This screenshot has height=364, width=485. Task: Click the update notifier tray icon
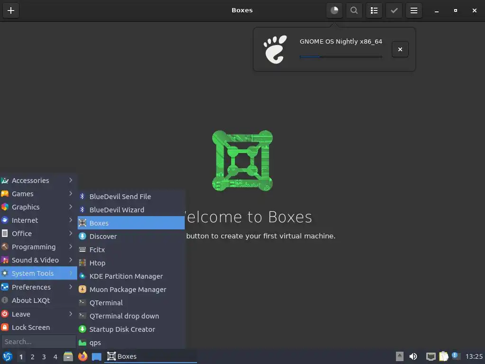coord(456,355)
